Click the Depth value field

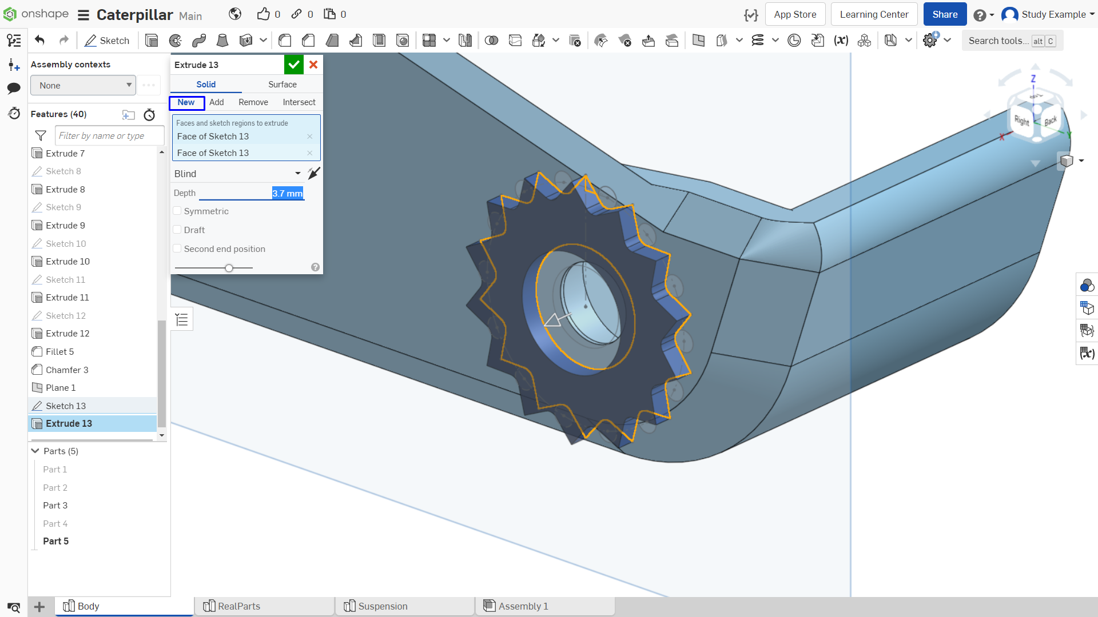pos(252,193)
